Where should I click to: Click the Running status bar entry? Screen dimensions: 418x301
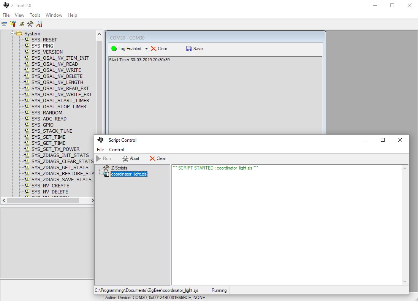point(219,290)
